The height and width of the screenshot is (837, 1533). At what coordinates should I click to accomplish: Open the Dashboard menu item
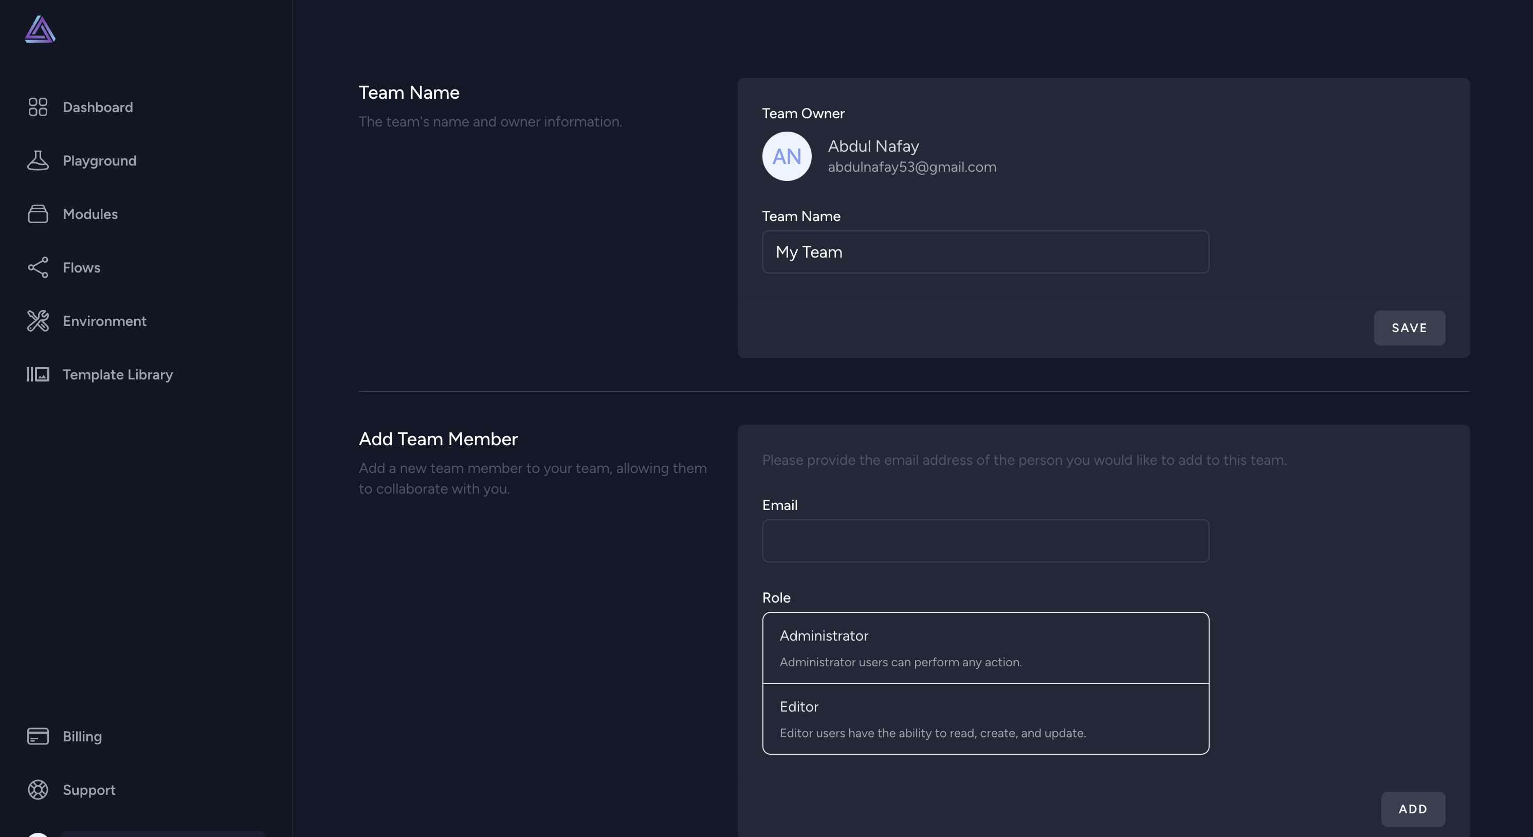98,107
